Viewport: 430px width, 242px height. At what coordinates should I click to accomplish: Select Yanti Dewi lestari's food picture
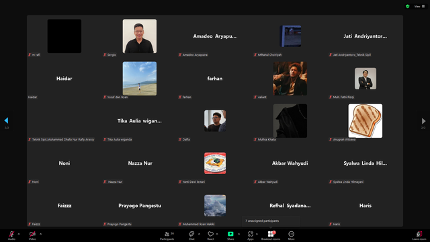click(x=215, y=163)
